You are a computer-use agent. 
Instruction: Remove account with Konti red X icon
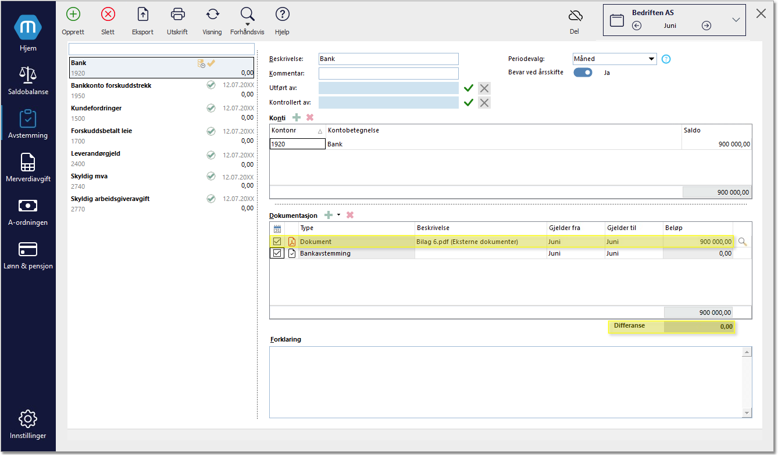pos(310,117)
